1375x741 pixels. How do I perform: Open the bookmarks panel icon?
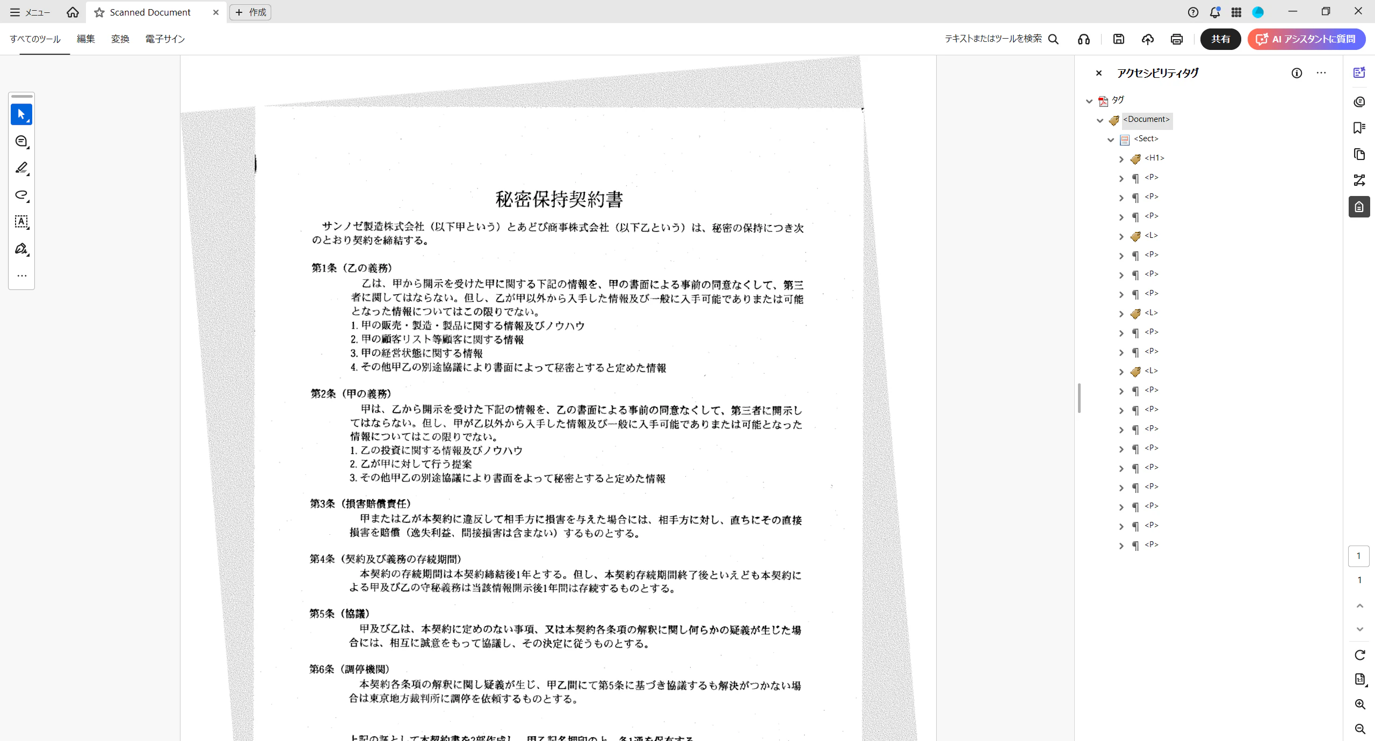[x=1359, y=128]
